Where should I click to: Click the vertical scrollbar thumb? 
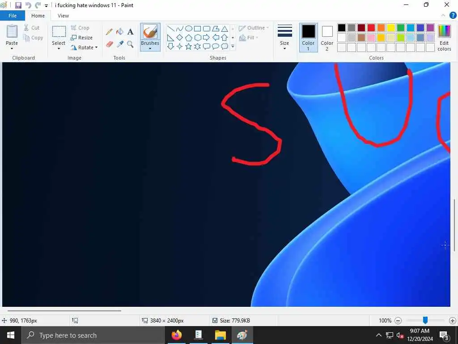pyautogui.click(x=454, y=225)
